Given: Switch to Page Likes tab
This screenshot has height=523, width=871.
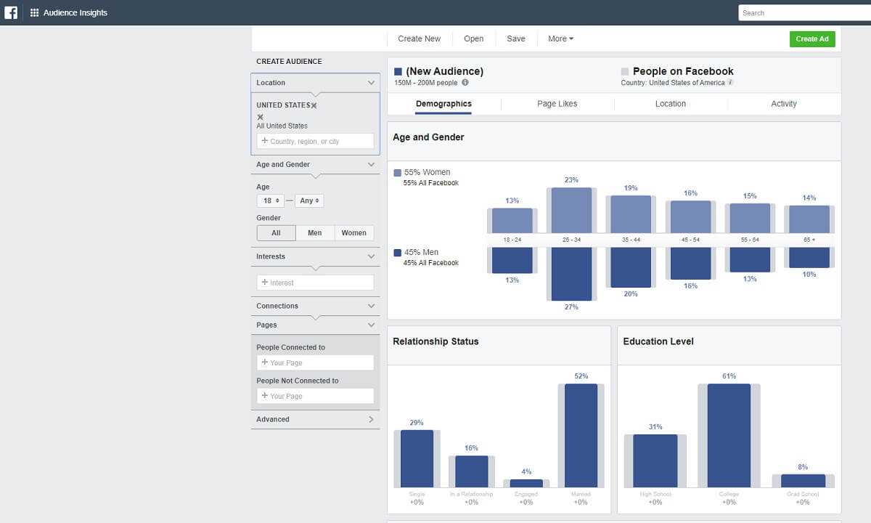Looking at the screenshot, I should [x=557, y=104].
